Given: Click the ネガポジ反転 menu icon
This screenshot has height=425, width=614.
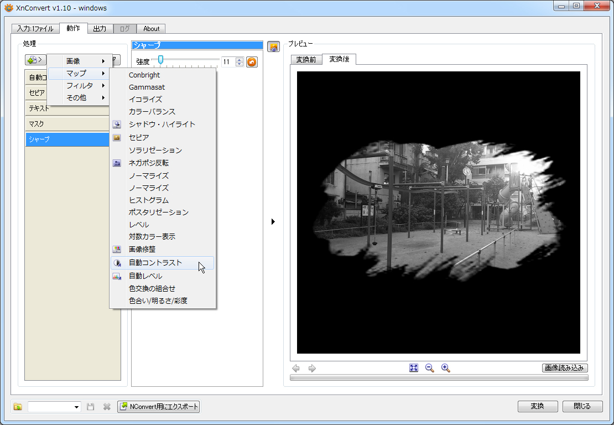Looking at the screenshot, I should (117, 163).
